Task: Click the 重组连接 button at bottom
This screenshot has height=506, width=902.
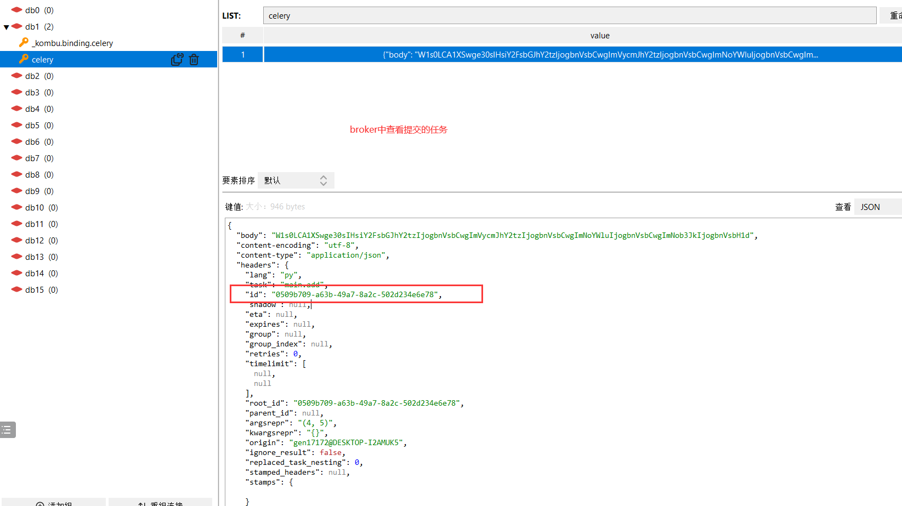Action: 160,502
